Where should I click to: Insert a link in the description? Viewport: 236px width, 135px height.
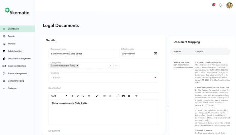pos(118,96)
